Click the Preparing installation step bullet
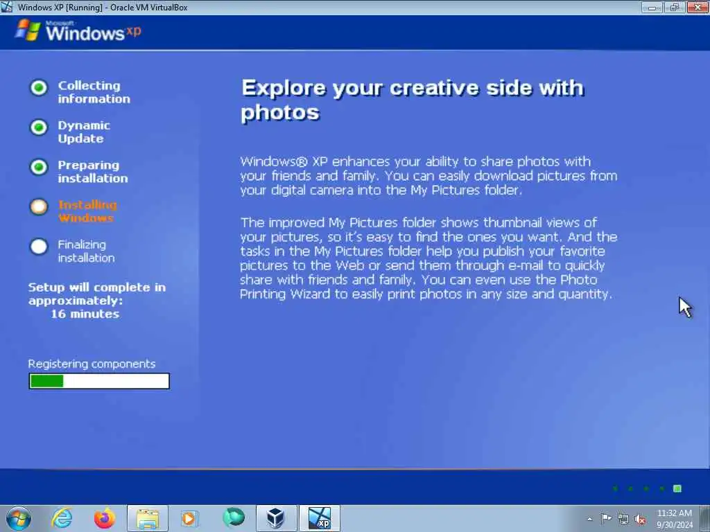Image resolution: width=710 pixels, height=532 pixels. click(39, 167)
